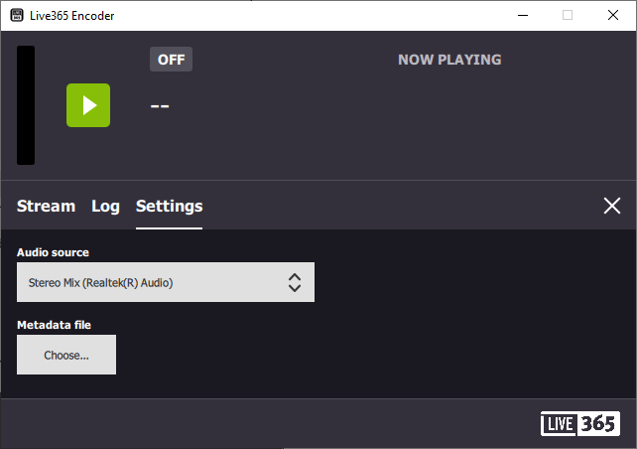Click the Live365 Encoder title bar icon
This screenshot has width=637, height=449.
point(17,16)
